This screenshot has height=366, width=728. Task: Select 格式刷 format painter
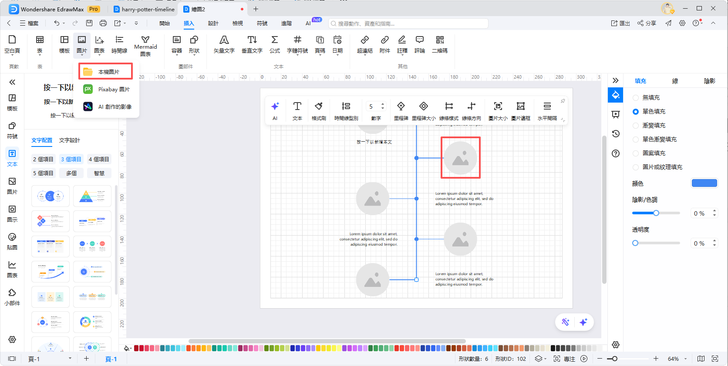[x=319, y=111]
